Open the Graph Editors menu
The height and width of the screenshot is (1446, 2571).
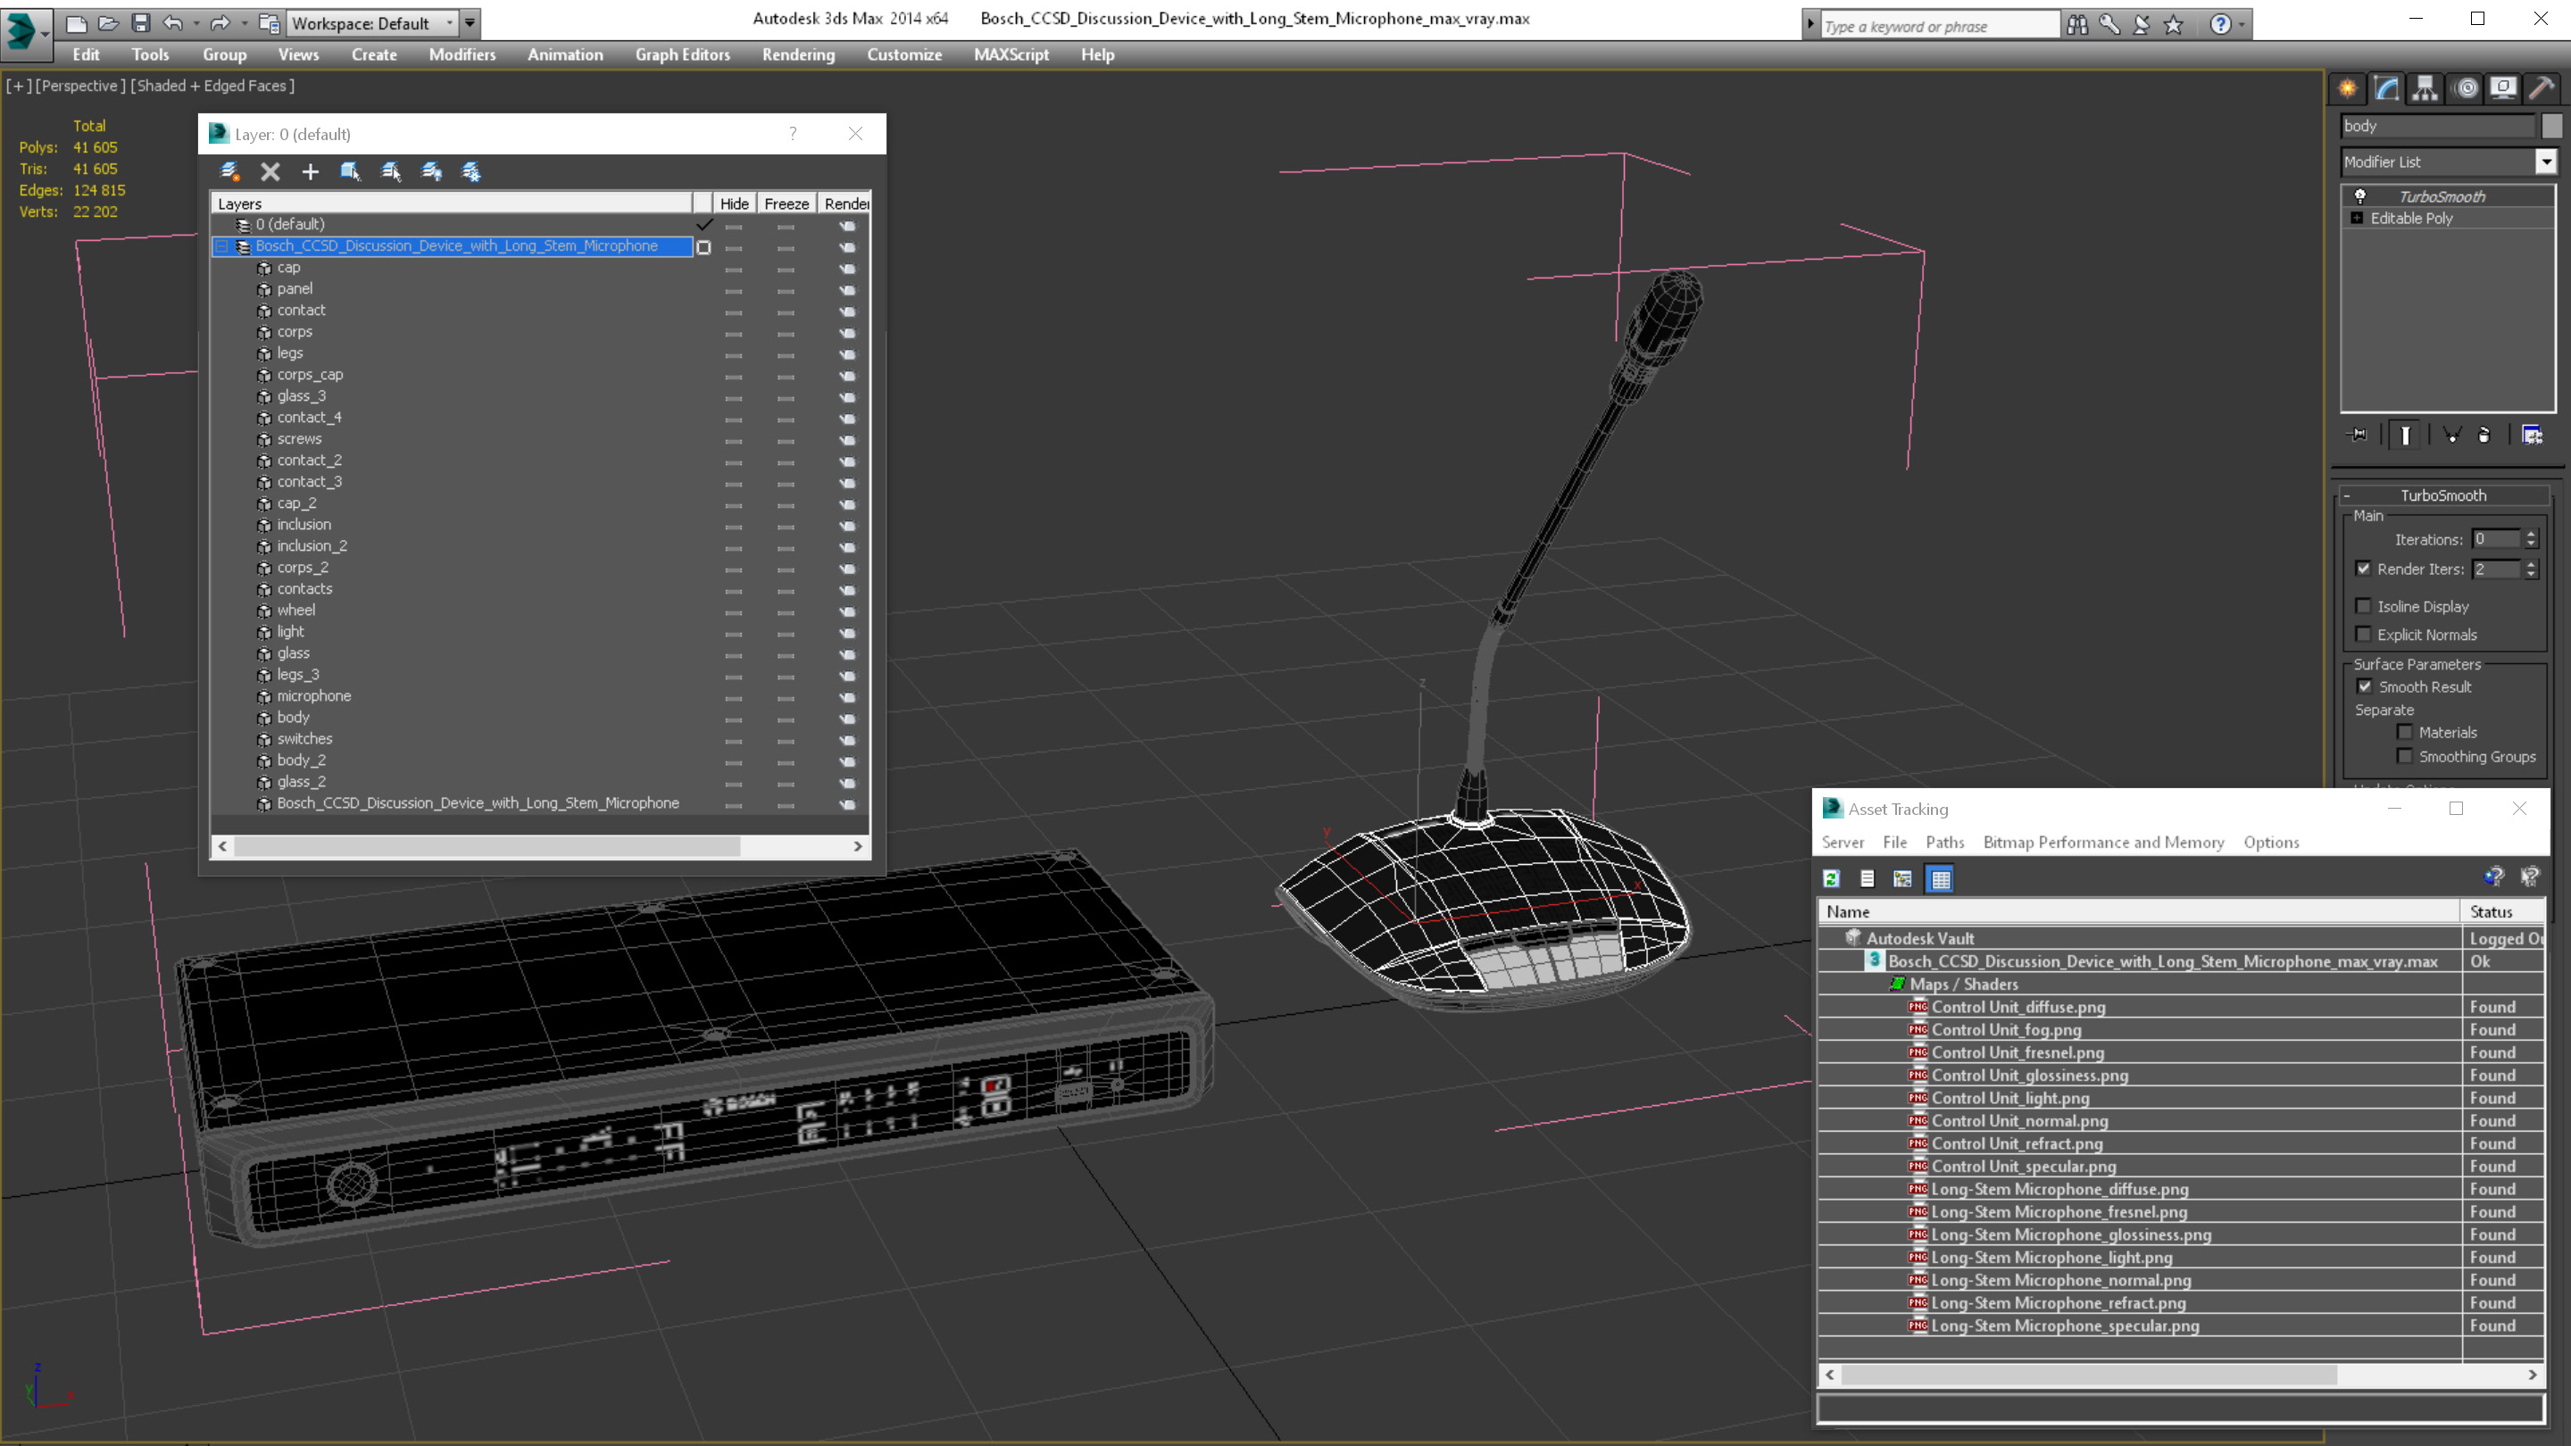[683, 54]
